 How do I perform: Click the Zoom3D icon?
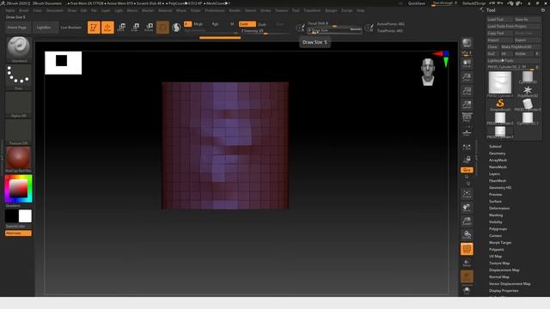[467, 221]
